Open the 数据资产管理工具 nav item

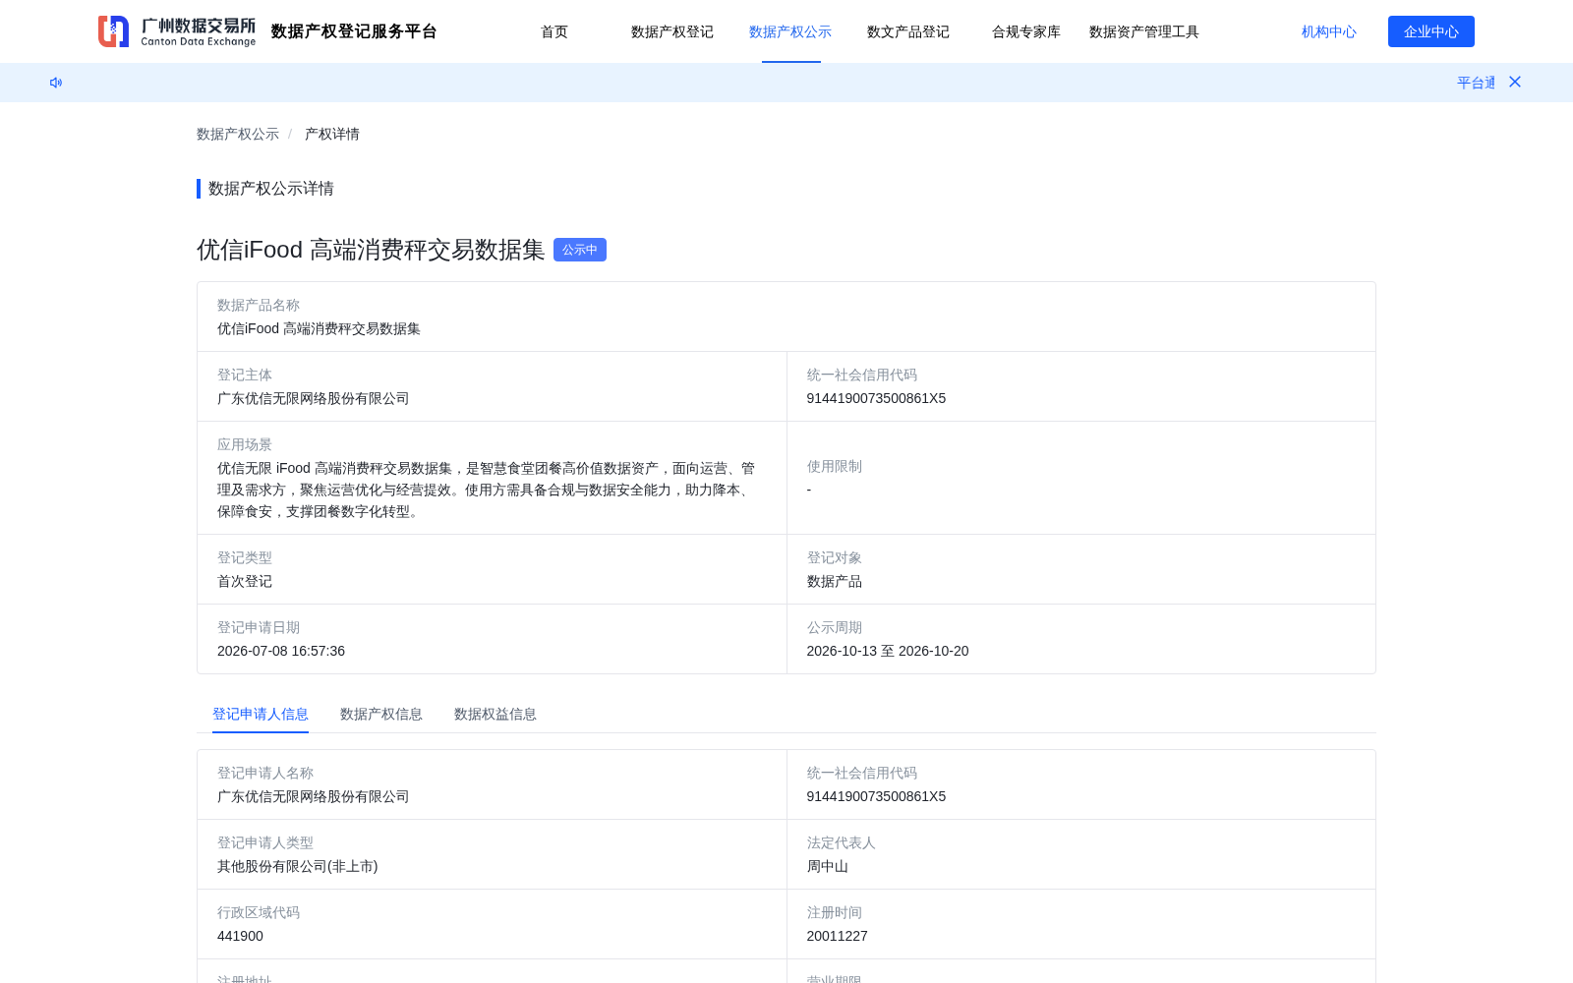tap(1144, 31)
